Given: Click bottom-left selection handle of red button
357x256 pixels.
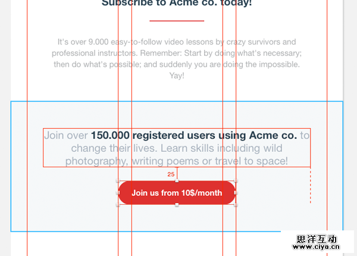Looking at the screenshot, I should coord(118,205).
